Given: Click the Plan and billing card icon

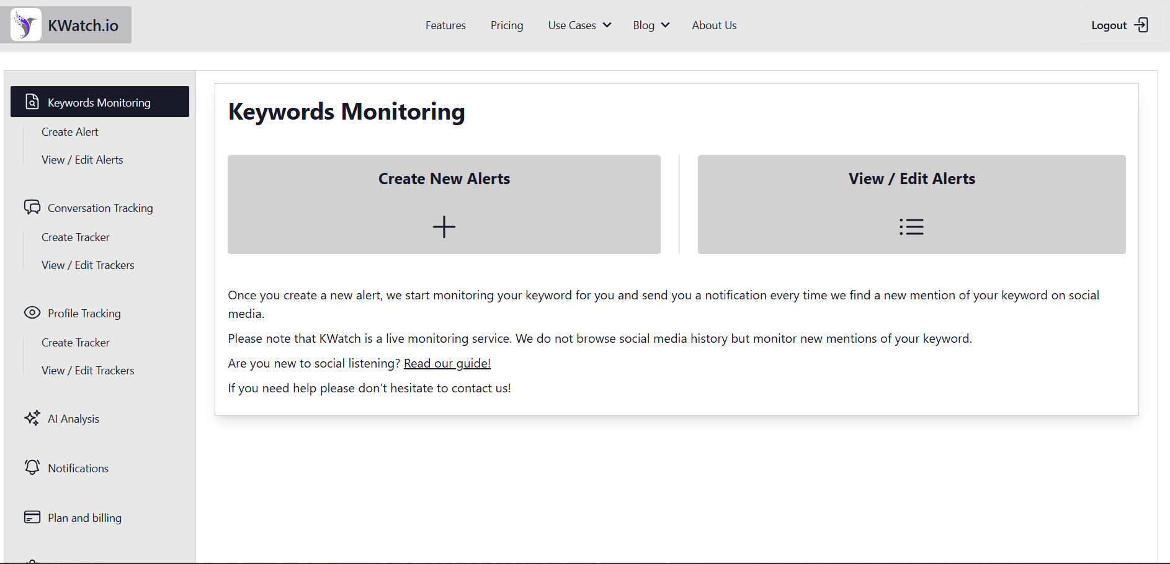Looking at the screenshot, I should (x=32, y=517).
